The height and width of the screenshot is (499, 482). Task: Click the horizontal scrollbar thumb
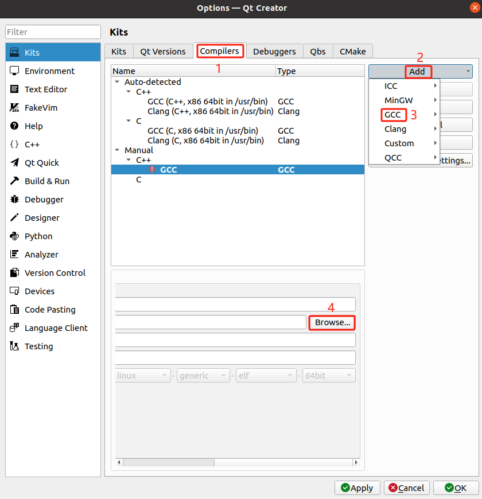click(x=169, y=462)
